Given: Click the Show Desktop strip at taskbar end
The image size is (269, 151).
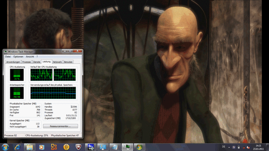Looking at the screenshot, I should [x=267, y=147].
